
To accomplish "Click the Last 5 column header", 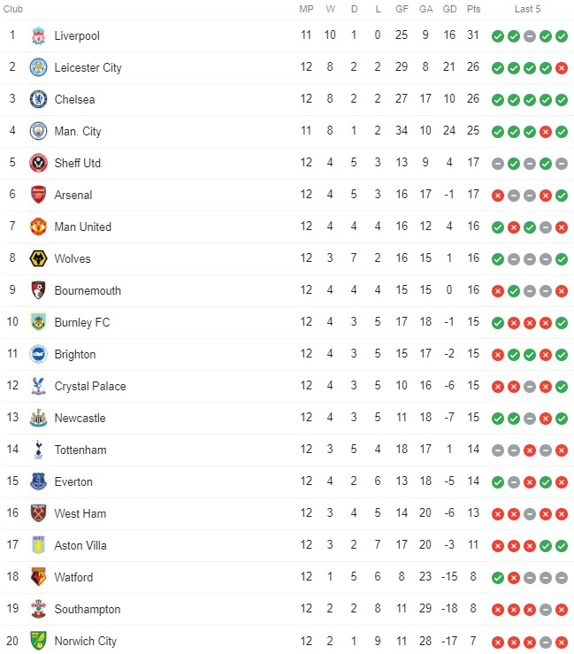I will [527, 9].
